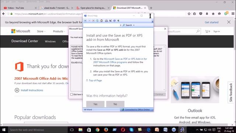Open Microsoft Save as PDF or XPS Add-in link
This screenshot has height=133, width=236.
tap(120, 61)
